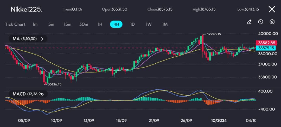Open chart settings hexagon icon

click(x=272, y=22)
